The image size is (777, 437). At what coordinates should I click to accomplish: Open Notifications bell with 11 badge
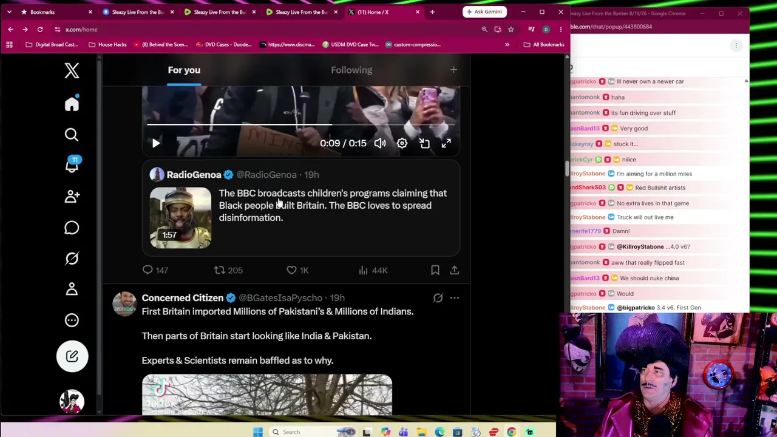72,164
